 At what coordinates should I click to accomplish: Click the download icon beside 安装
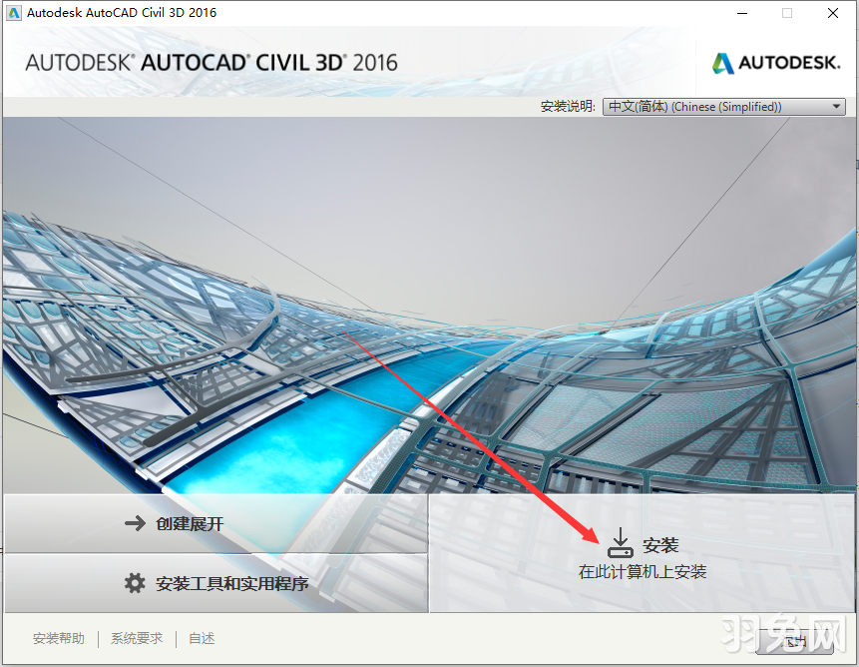(x=620, y=542)
